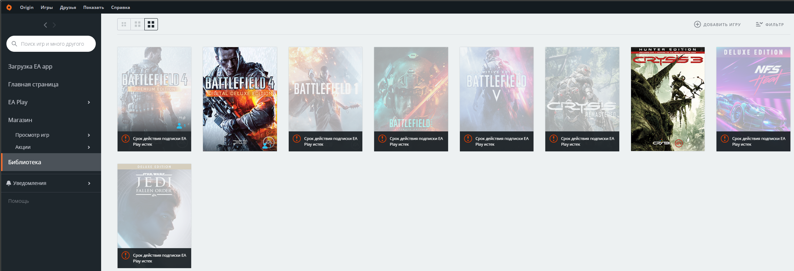Image resolution: width=794 pixels, height=271 pixels.
Task: Click the warning icon under Crysis Remastered
Action: click(554, 139)
